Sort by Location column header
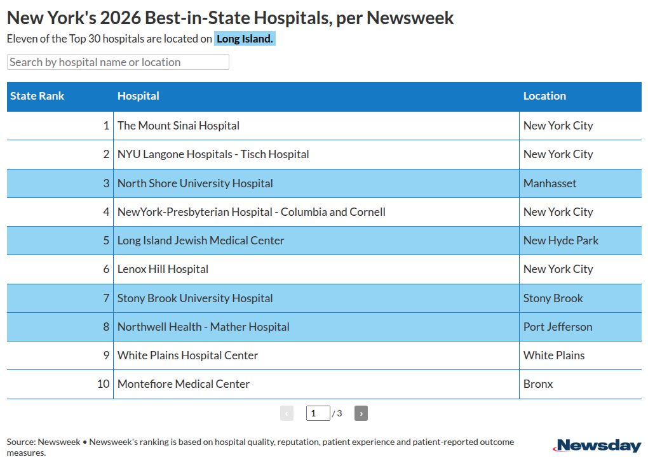The height and width of the screenshot is (464, 648). [x=544, y=96]
